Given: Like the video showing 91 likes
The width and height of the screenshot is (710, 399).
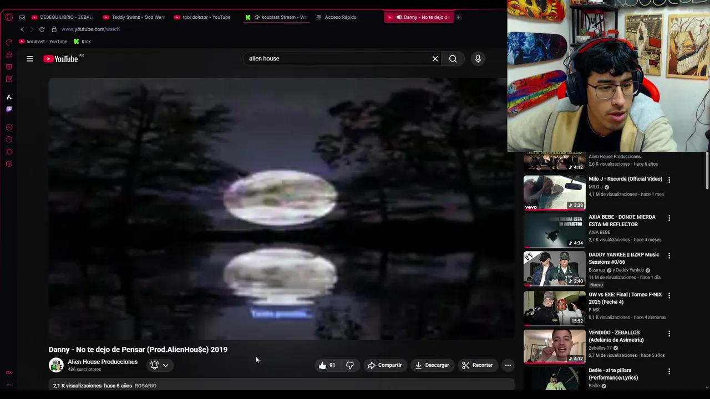Looking at the screenshot, I should coord(327,365).
